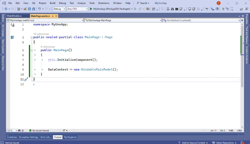
Task: Click the editor window settings gear icon
Action: click(x=243, y=16)
